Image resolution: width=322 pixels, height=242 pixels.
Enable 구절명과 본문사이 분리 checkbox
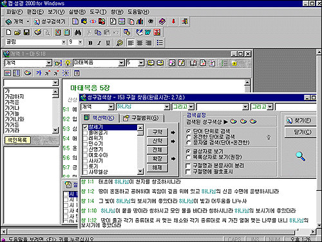point(188,166)
